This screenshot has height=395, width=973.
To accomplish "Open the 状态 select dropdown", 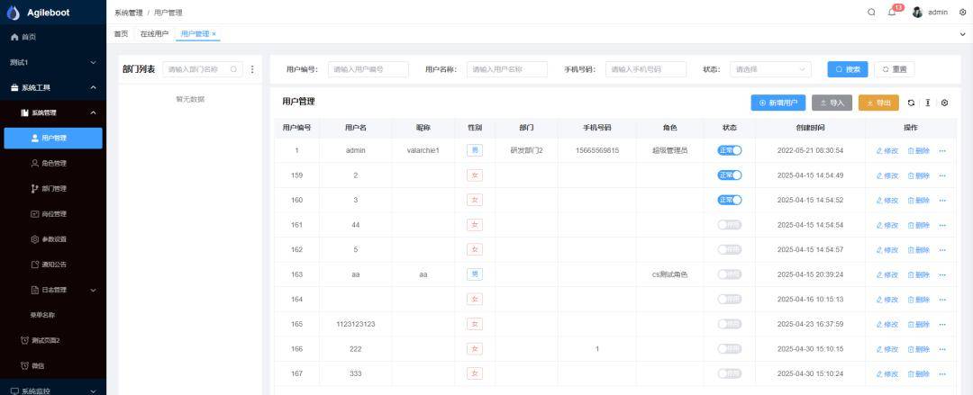I will [770, 69].
